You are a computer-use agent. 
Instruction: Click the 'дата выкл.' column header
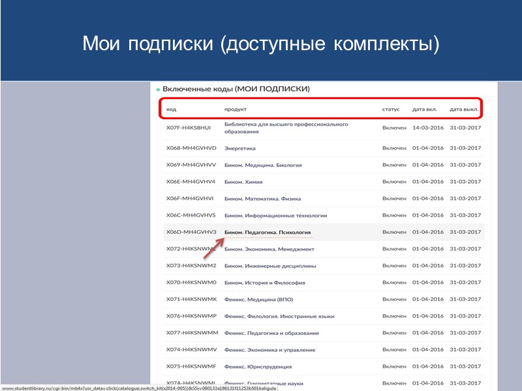click(x=464, y=109)
